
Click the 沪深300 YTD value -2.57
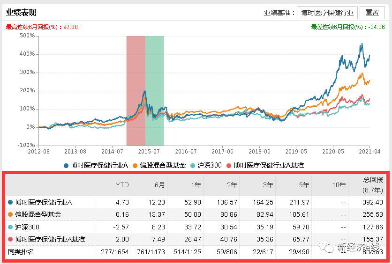(x=121, y=227)
